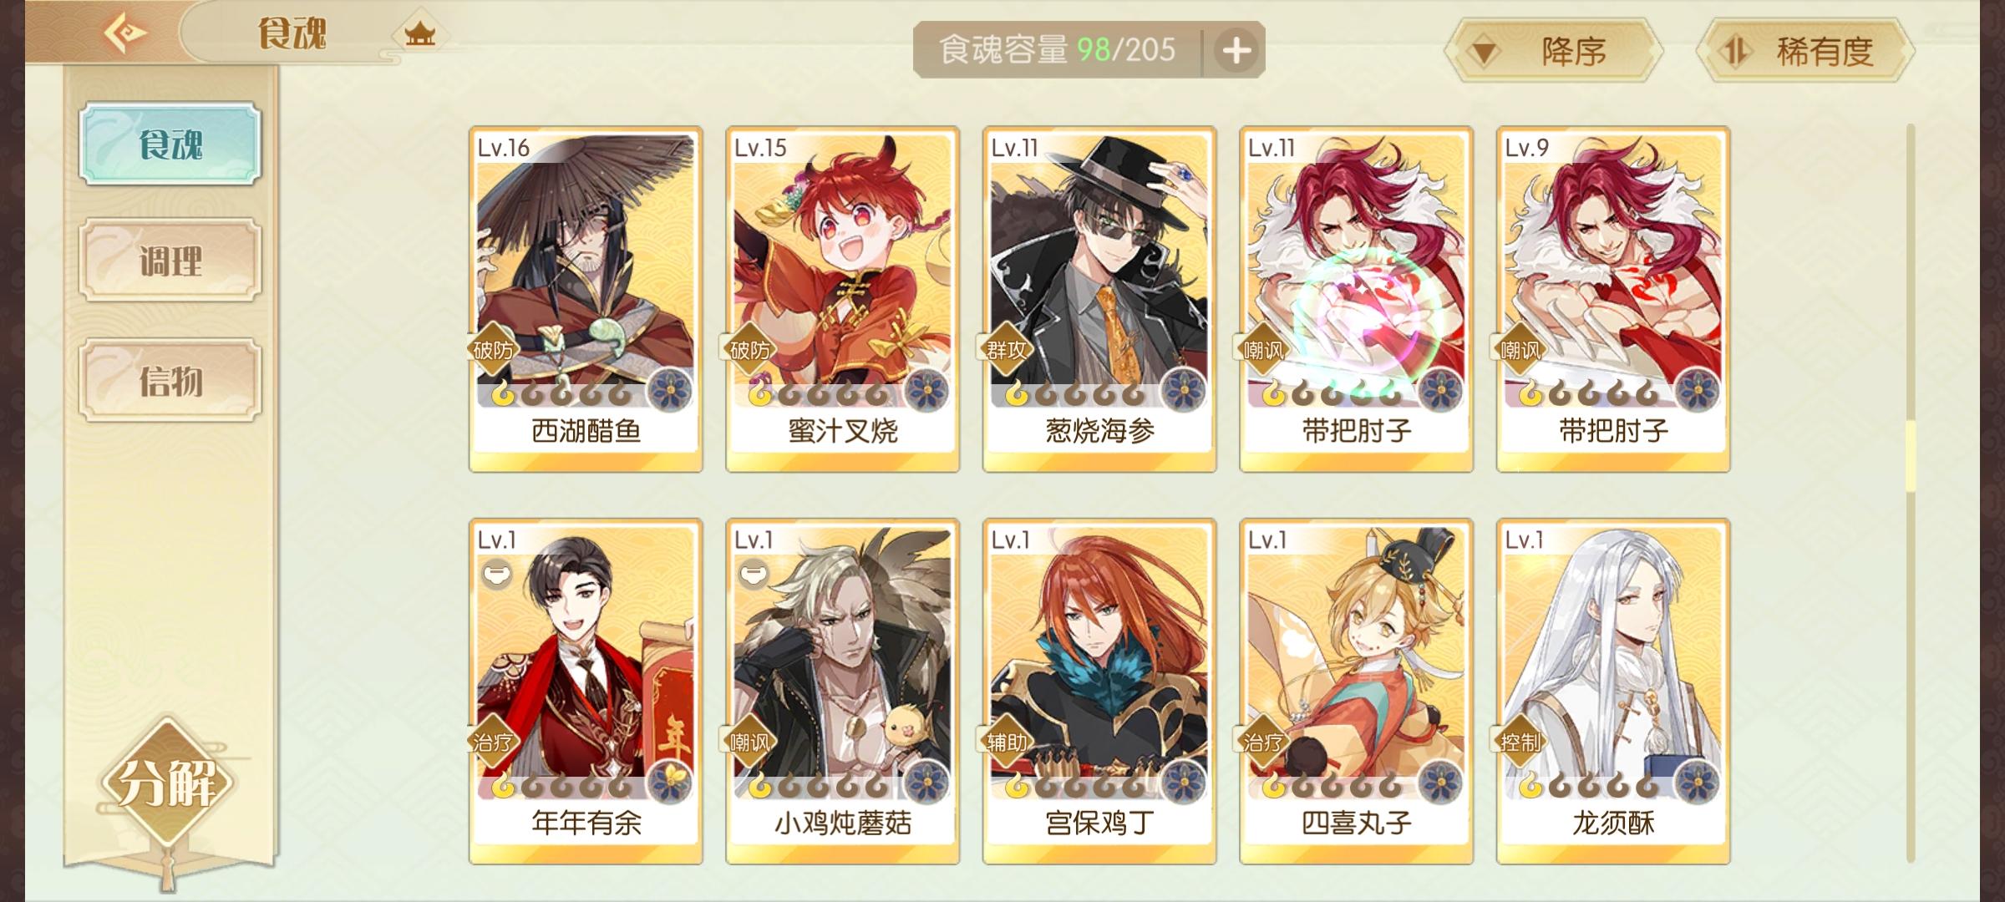Open the 稀有度 sort dropdown
The image size is (2005, 902).
pyautogui.click(x=1805, y=52)
